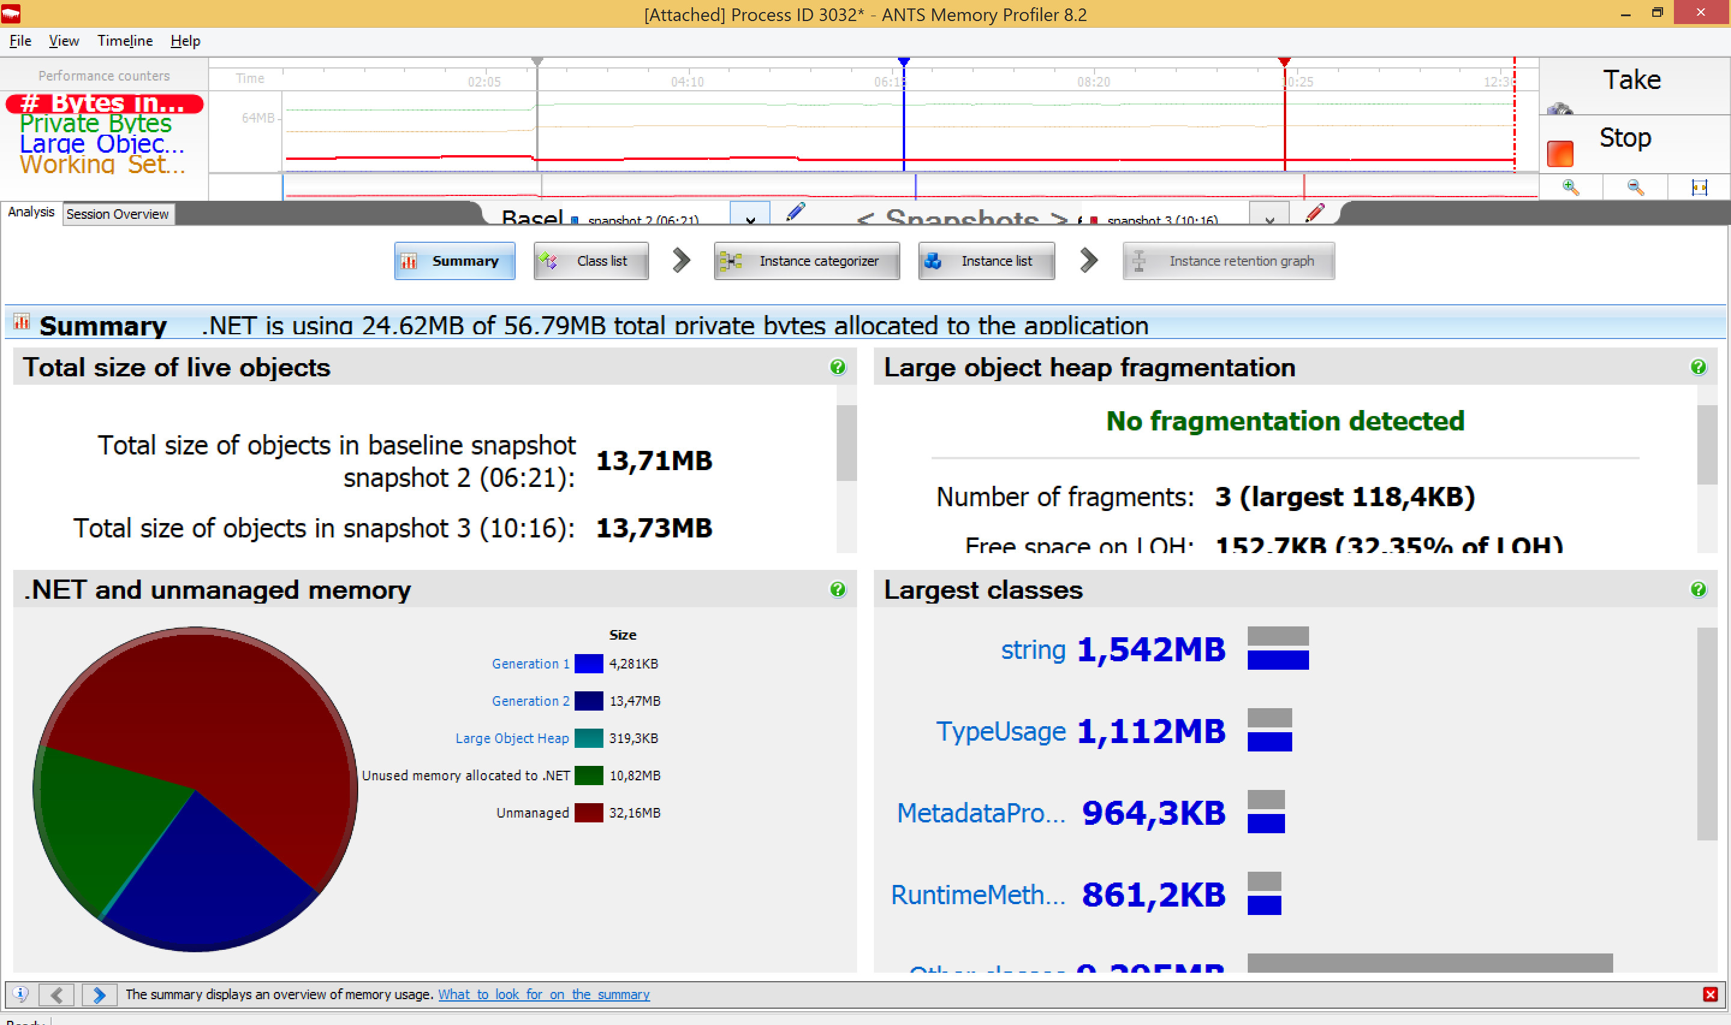
Task: Scrollbar of Large object heap fragmentation panel
Action: (x=1707, y=444)
